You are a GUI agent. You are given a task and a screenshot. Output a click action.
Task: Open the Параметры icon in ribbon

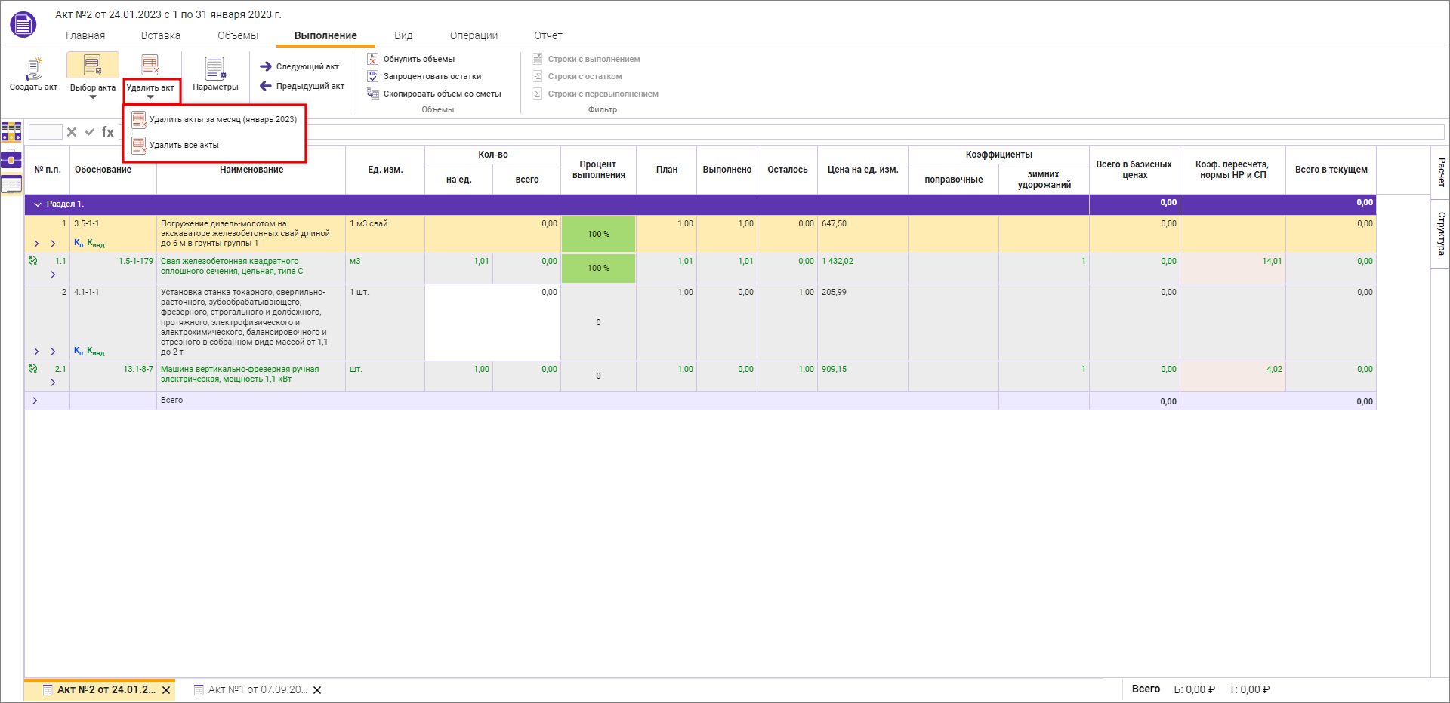[215, 69]
